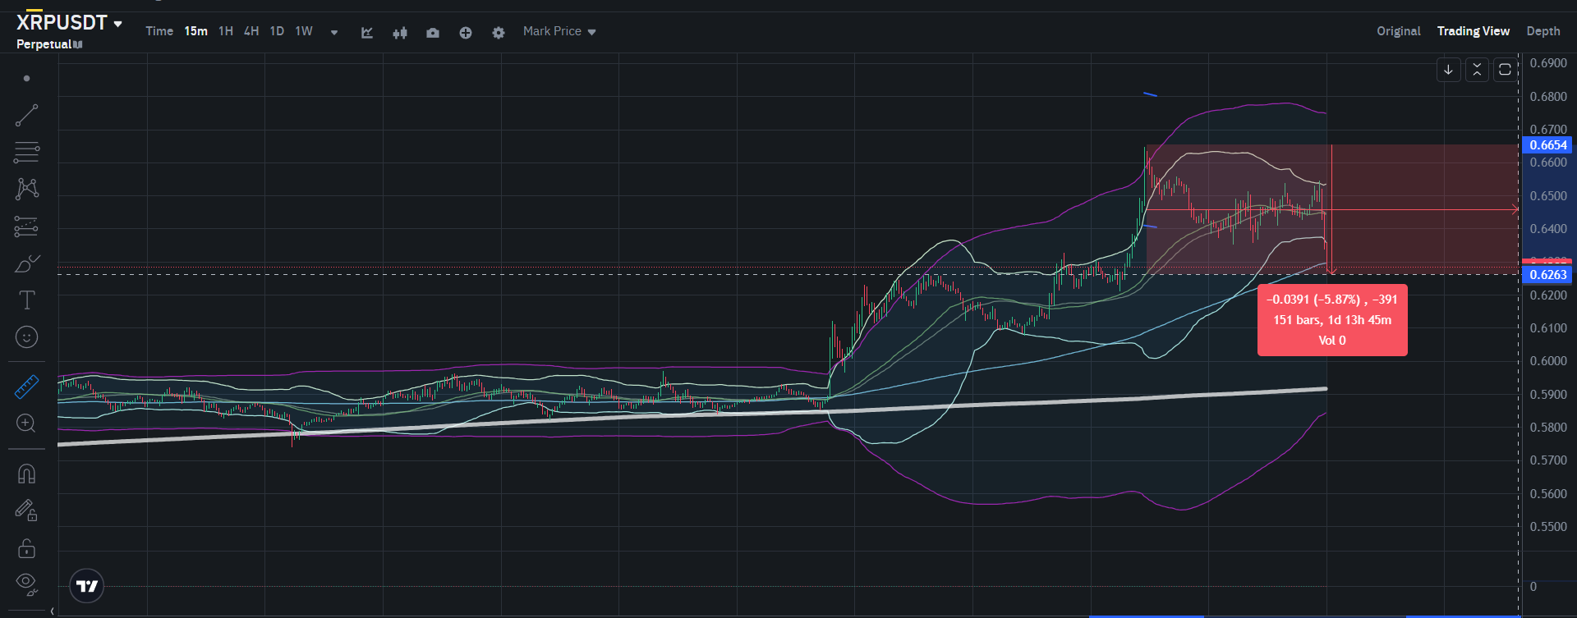Open the TradingView logo link
The height and width of the screenshot is (618, 1577).
[87, 586]
